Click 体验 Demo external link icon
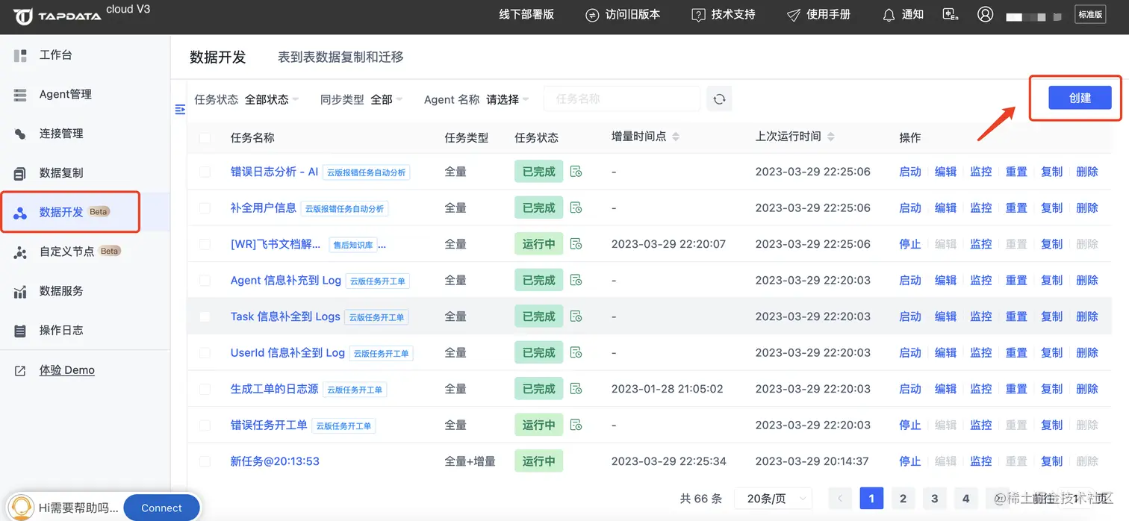The height and width of the screenshot is (521, 1129). (x=20, y=371)
